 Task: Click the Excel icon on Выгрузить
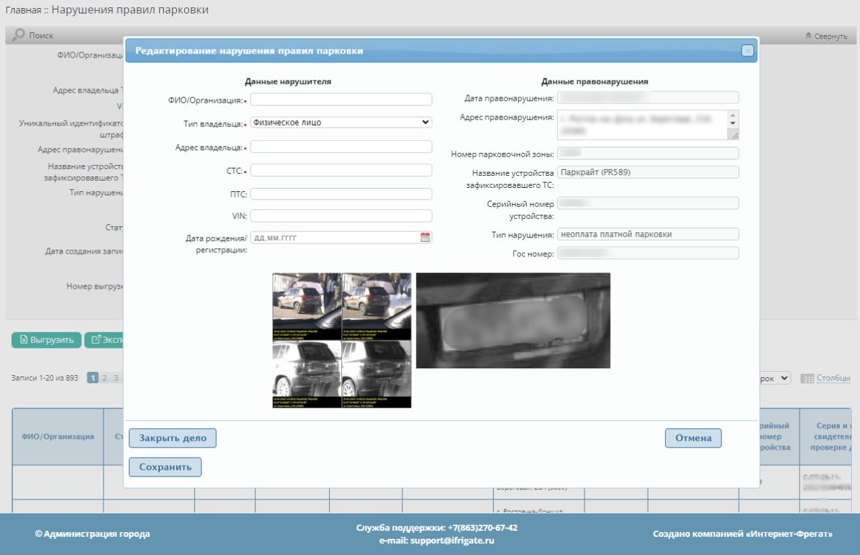coord(24,340)
